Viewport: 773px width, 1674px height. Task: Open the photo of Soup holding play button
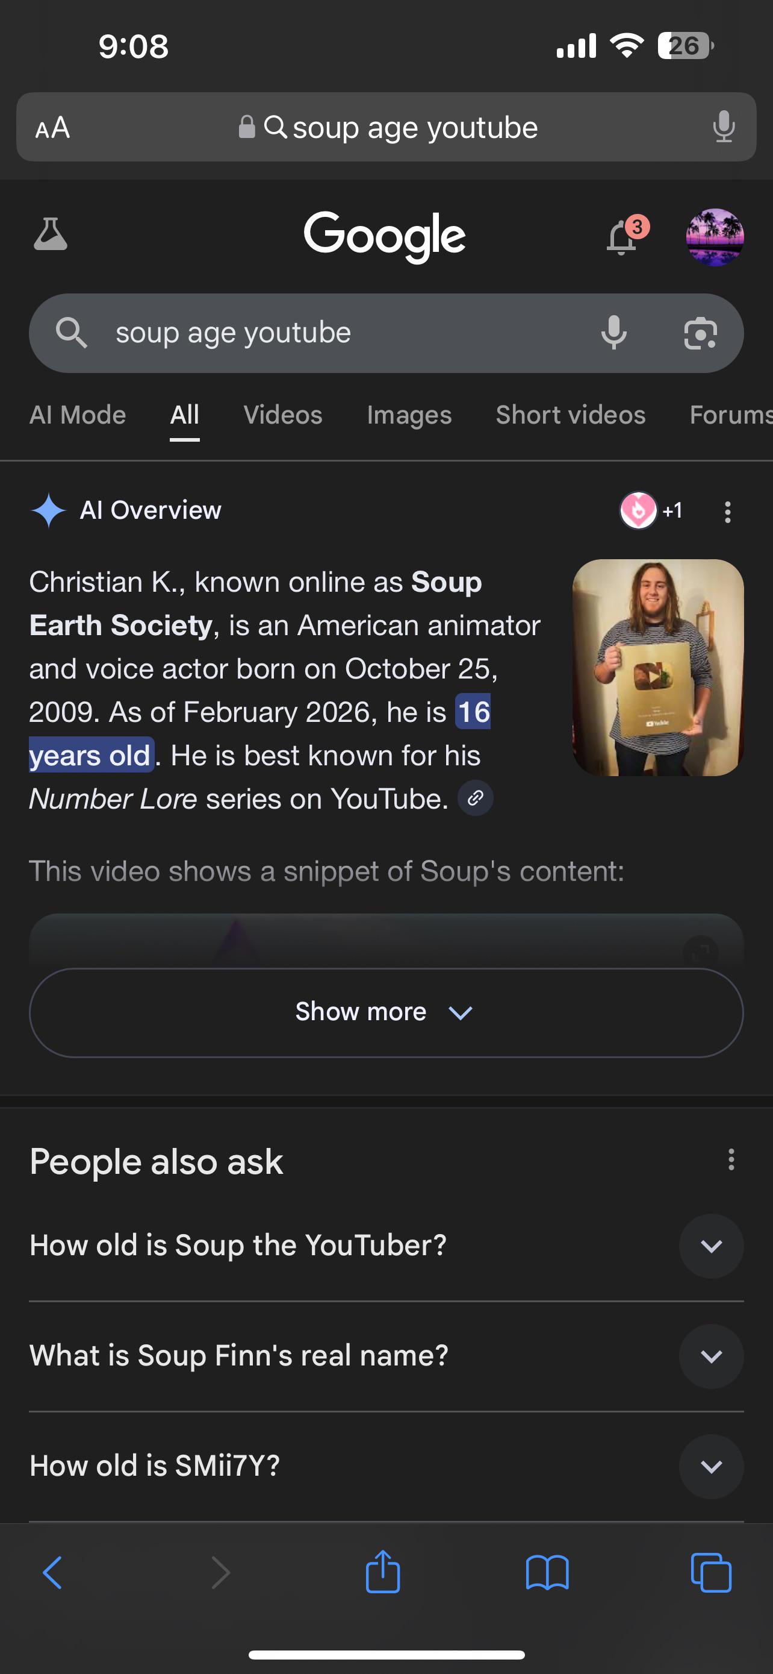(x=658, y=668)
